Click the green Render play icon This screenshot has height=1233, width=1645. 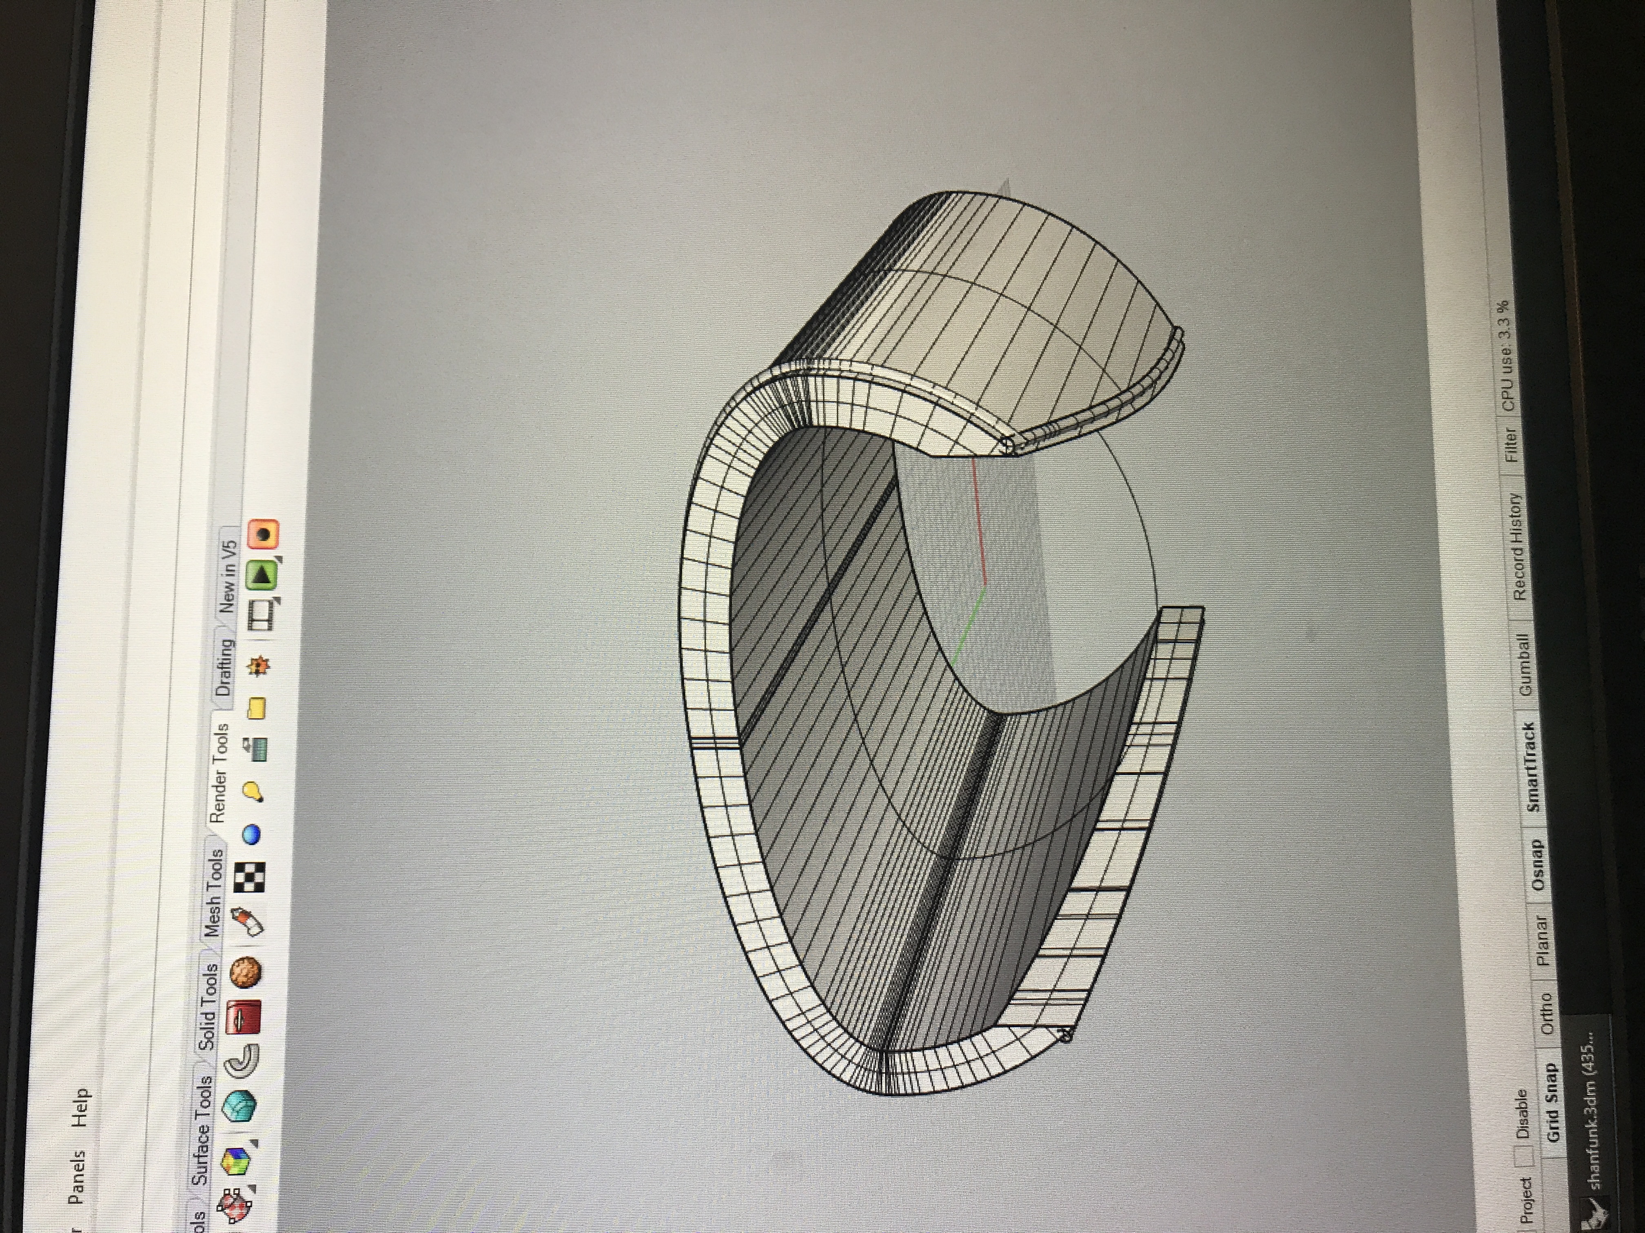(x=262, y=575)
